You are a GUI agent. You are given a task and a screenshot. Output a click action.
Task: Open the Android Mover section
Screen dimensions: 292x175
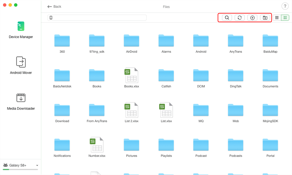(x=21, y=65)
